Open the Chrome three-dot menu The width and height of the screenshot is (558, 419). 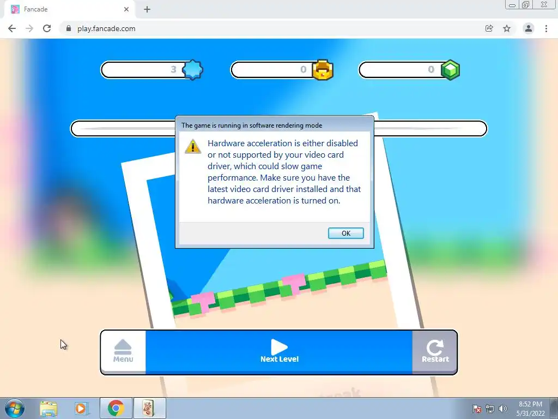(546, 28)
